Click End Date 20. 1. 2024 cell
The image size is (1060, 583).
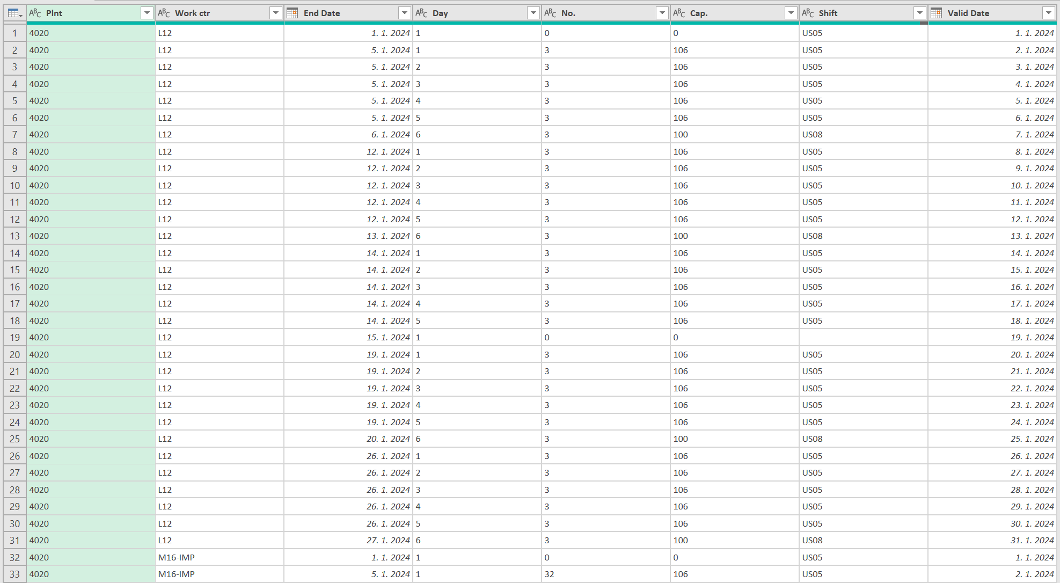(348, 439)
